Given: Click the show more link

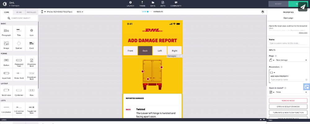Looking at the screenshot, I should click(x=303, y=33).
